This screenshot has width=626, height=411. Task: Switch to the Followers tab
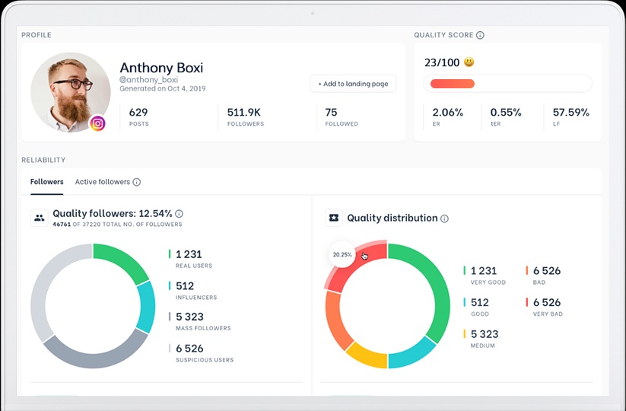(46, 182)
